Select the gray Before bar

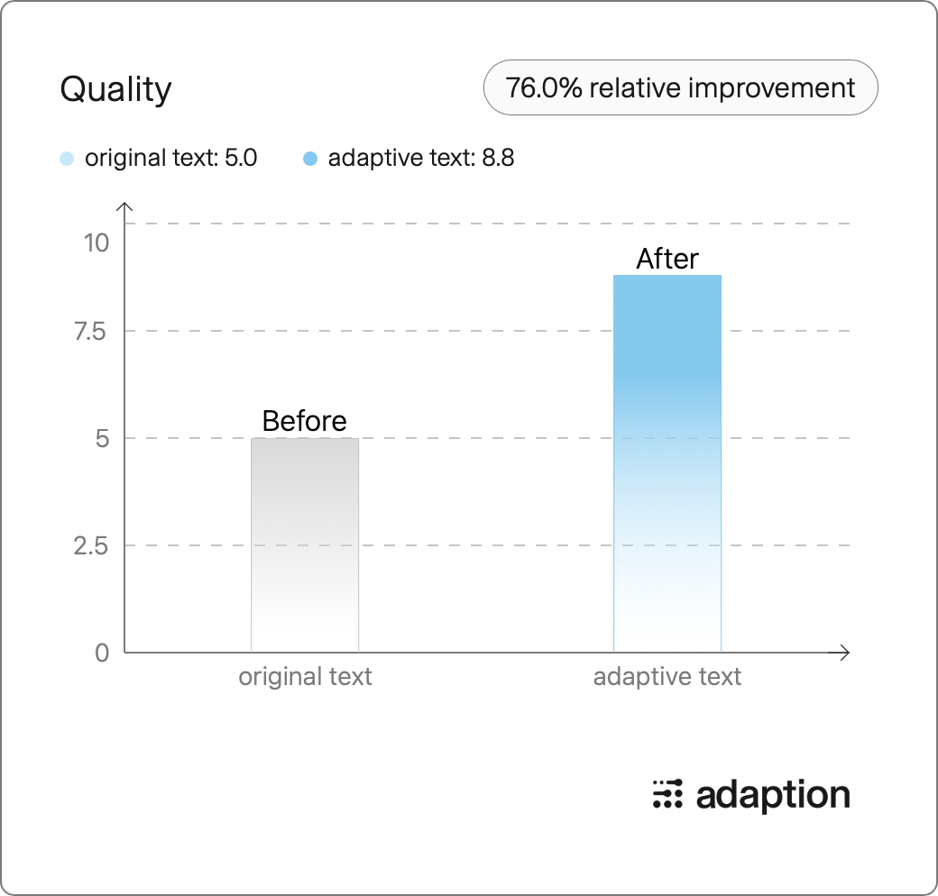click(305, 545)
